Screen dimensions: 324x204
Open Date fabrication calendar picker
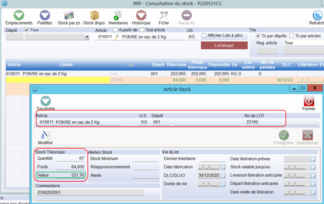coord(223,167)
